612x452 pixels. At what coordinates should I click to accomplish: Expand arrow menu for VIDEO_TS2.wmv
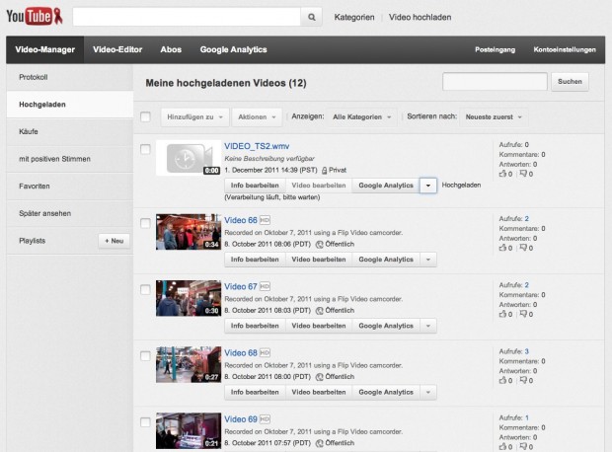click(x=428, y=186)
